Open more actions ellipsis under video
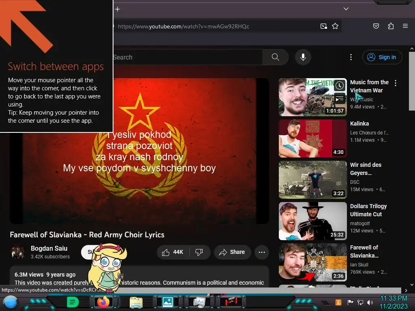Screen dimensions: 415x311 pyautogui.click(x=262, y=252)
